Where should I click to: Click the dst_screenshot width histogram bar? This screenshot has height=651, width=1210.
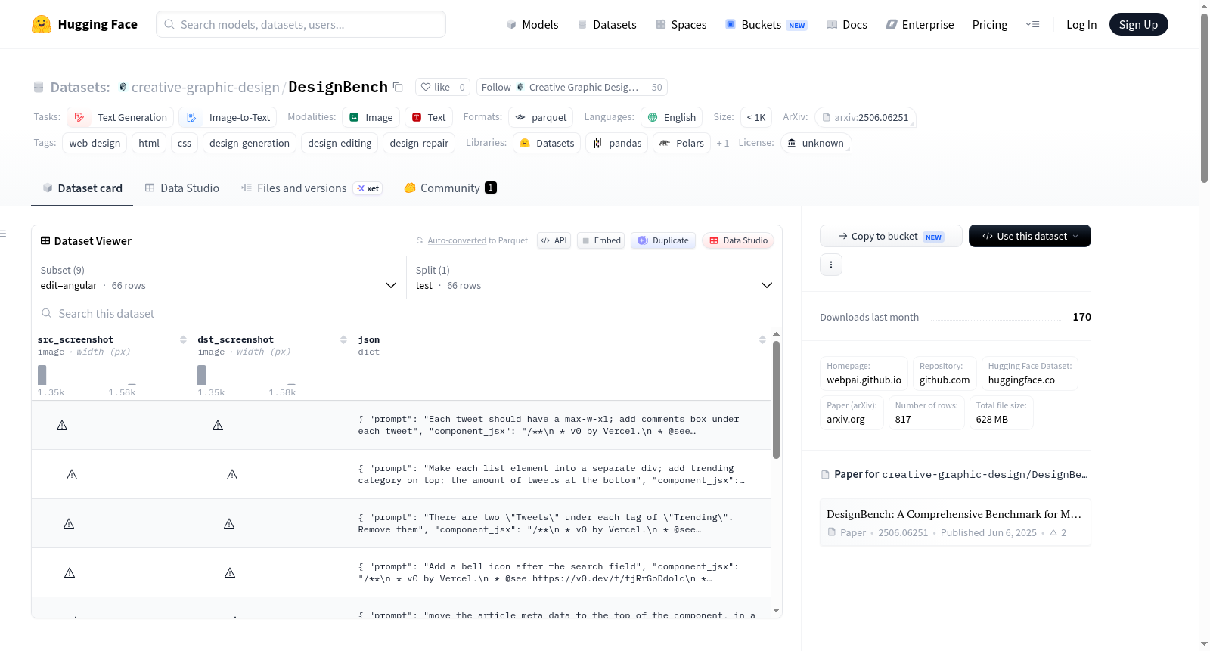202,375
